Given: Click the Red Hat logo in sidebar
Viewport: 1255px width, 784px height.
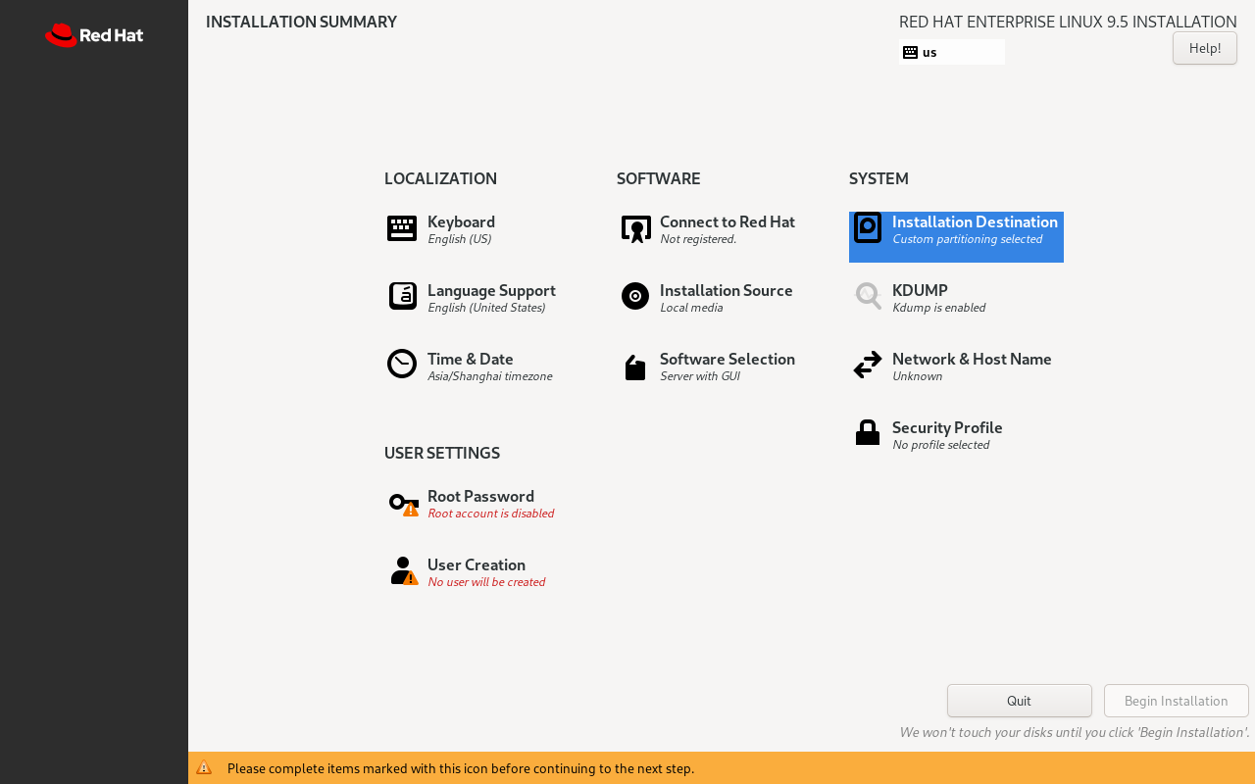Looking at the screenshot, I should (x=94, y=35).
